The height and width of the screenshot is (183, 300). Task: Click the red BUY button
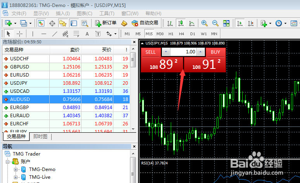pyautogui.click(x=215, y=52)
